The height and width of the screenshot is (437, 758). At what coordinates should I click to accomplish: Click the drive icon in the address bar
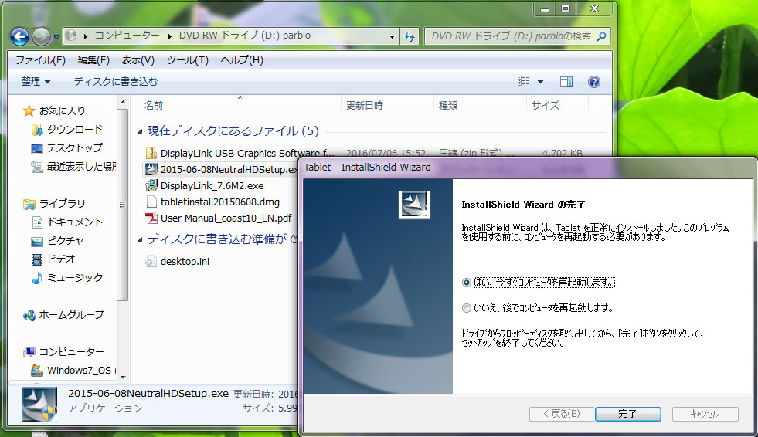tap(72, 36)
